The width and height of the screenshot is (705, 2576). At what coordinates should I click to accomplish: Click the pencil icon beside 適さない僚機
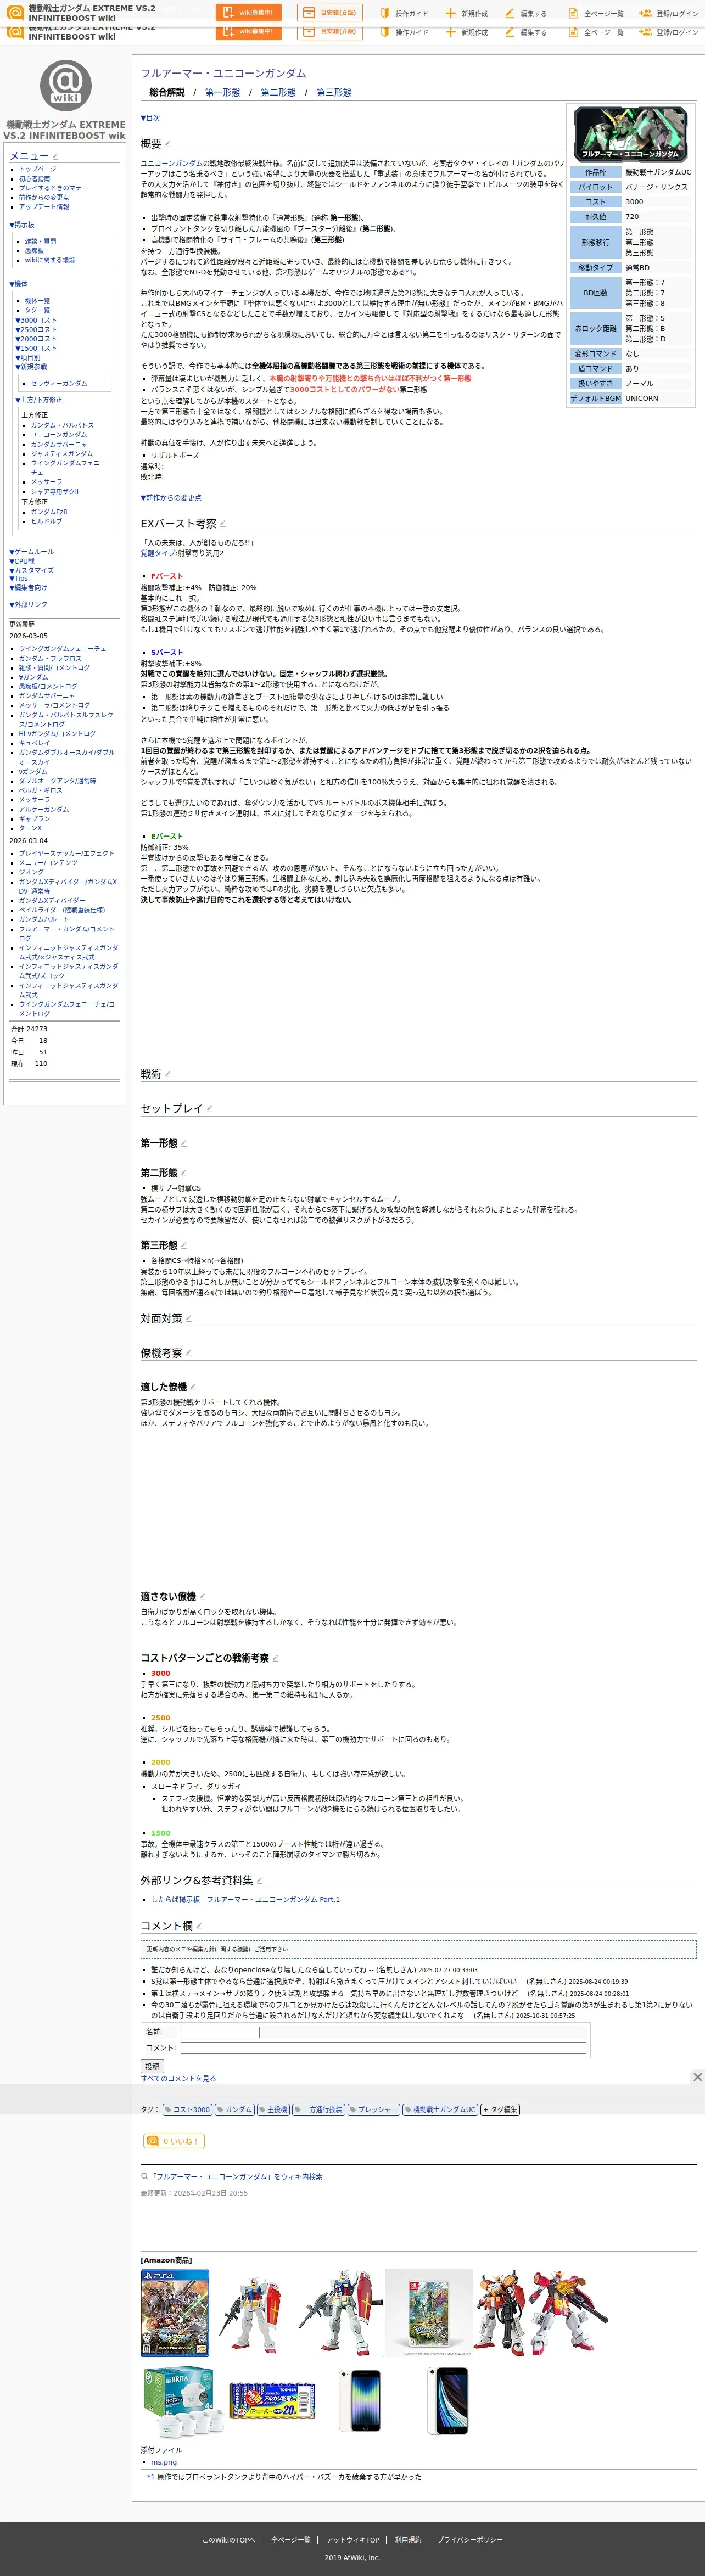[x=202, y=1597]
